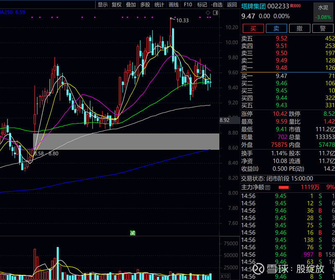The width and height of the screenshot is (335, 280).
Task: Select the 画线 drawing tools item
Action: [173, 5]
